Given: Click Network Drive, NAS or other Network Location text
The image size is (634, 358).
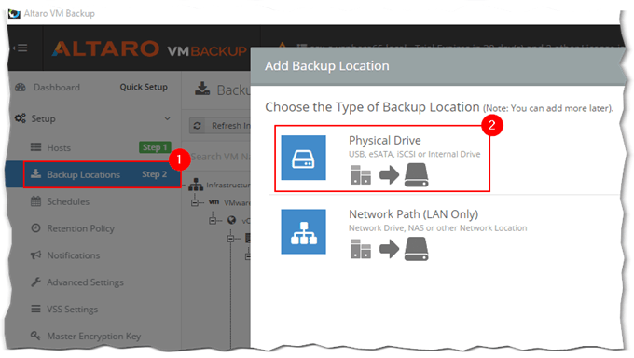Looking at the screenshot, I should tap(438, 228).
